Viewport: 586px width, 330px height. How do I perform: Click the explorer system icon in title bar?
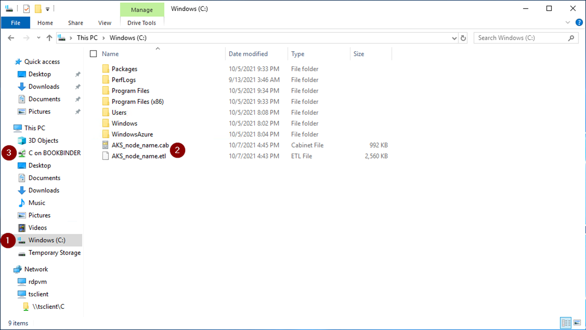click(x=9, y=8)
